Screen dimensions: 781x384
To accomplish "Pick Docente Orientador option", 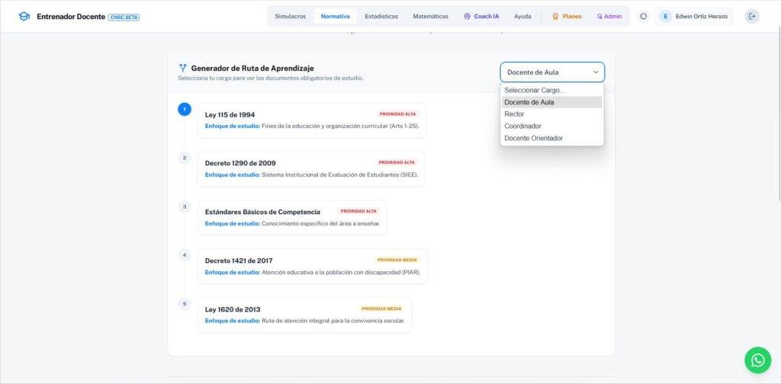I will pos(533,138).
